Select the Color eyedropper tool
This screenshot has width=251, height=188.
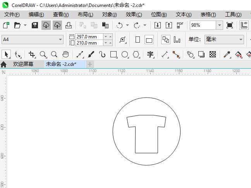coord(227,54)
